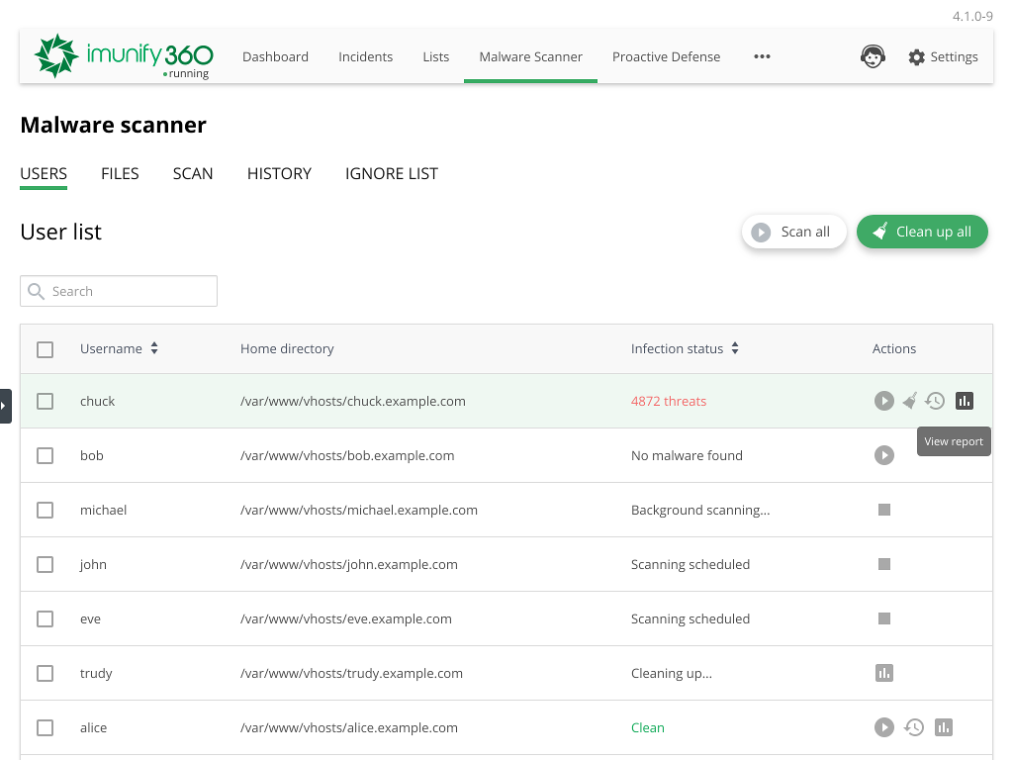The height and width of the screenshot is (760, 1013).
Task: Sort by Infection status column
Action: (x=734, y=348)
